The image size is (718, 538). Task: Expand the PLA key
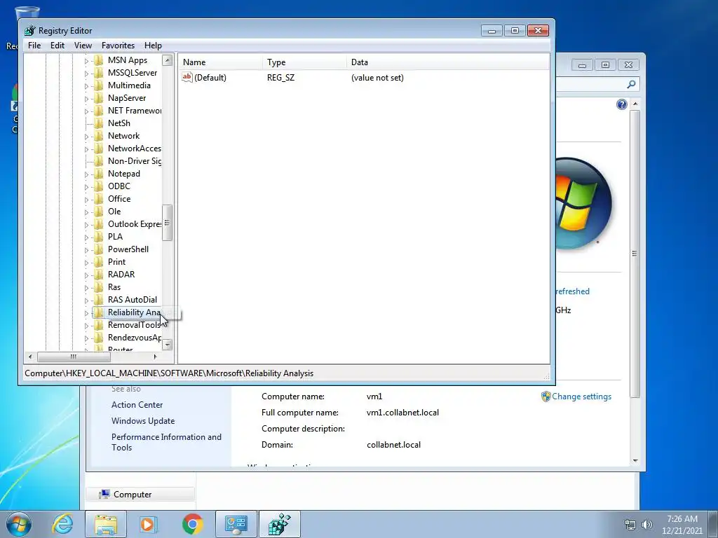86,237
